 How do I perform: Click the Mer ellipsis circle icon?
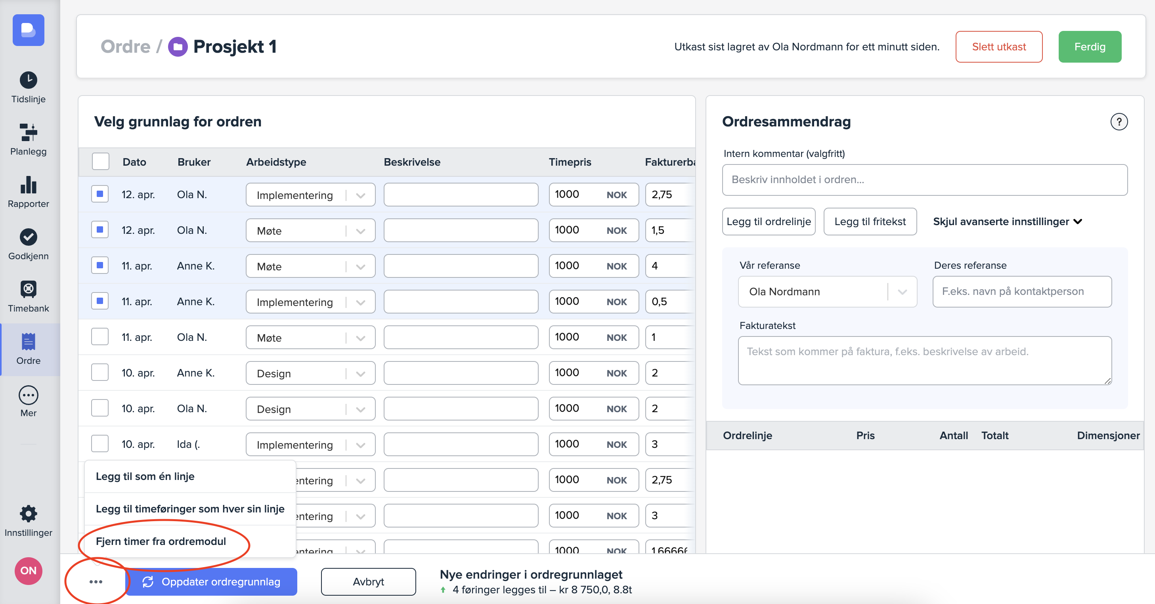coord(28,395)
